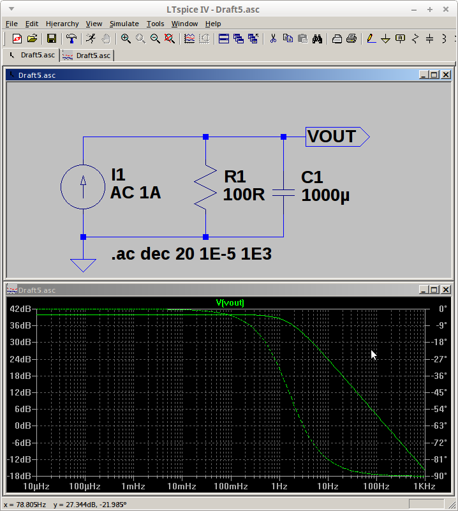458x511 pixels.
Task: Click the '1000µ' capacitor value
Action: [x=325, y=196]
